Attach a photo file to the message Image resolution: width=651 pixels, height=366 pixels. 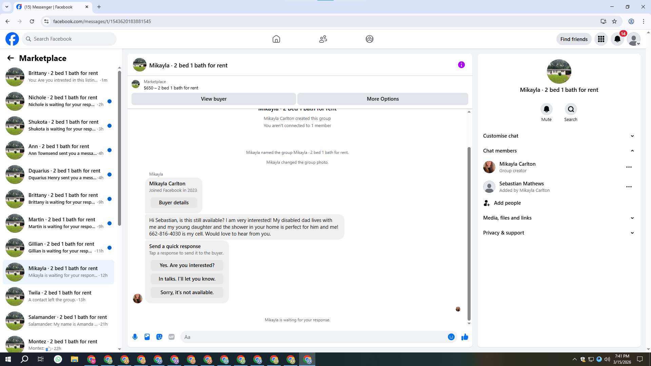(147, 337)
